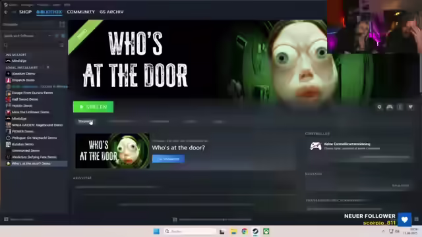This screenshot has width=422, height=237.
Task: Click the blue shop page button
Action: coord(168,159)
